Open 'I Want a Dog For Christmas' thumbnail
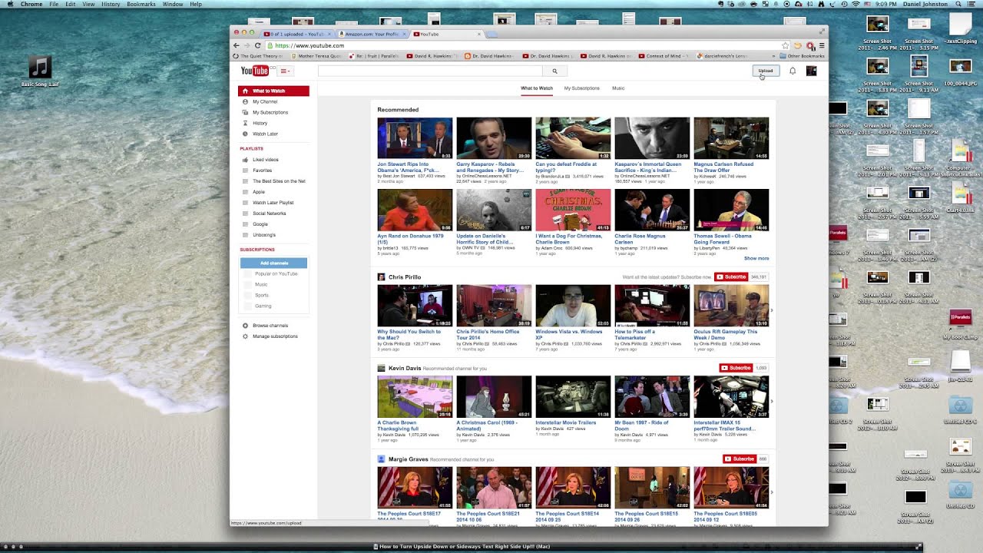 [573, 210]
